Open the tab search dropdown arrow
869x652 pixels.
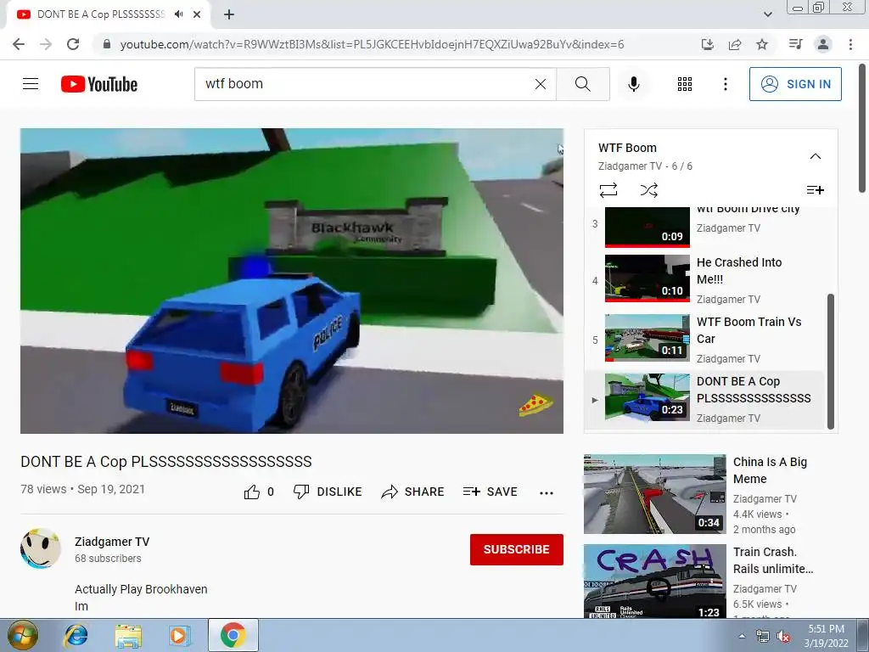tap(767, 14)
